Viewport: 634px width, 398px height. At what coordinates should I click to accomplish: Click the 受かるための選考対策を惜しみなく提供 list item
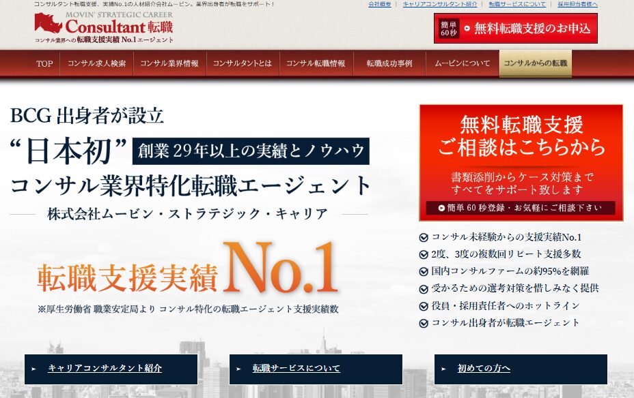[509, 288]
